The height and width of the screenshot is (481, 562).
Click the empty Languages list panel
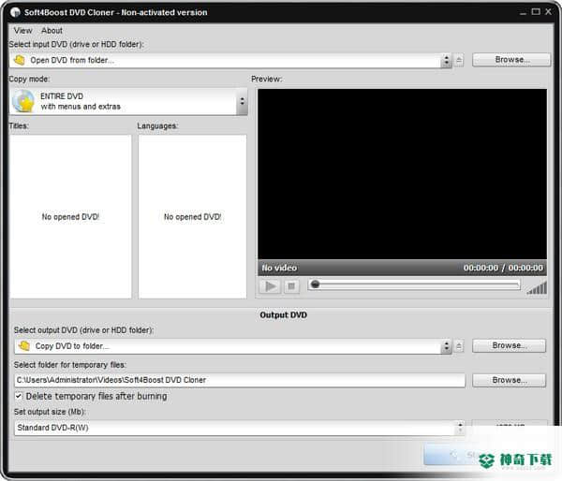pos(192,216)
